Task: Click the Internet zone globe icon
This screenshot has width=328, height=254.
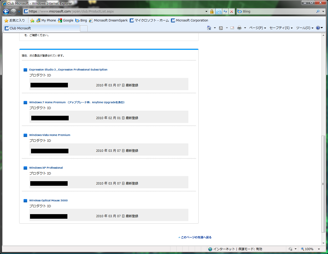Action: (210, 249)
